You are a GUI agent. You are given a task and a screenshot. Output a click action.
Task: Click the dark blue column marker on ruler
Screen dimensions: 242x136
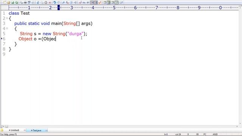click(59, 8)
